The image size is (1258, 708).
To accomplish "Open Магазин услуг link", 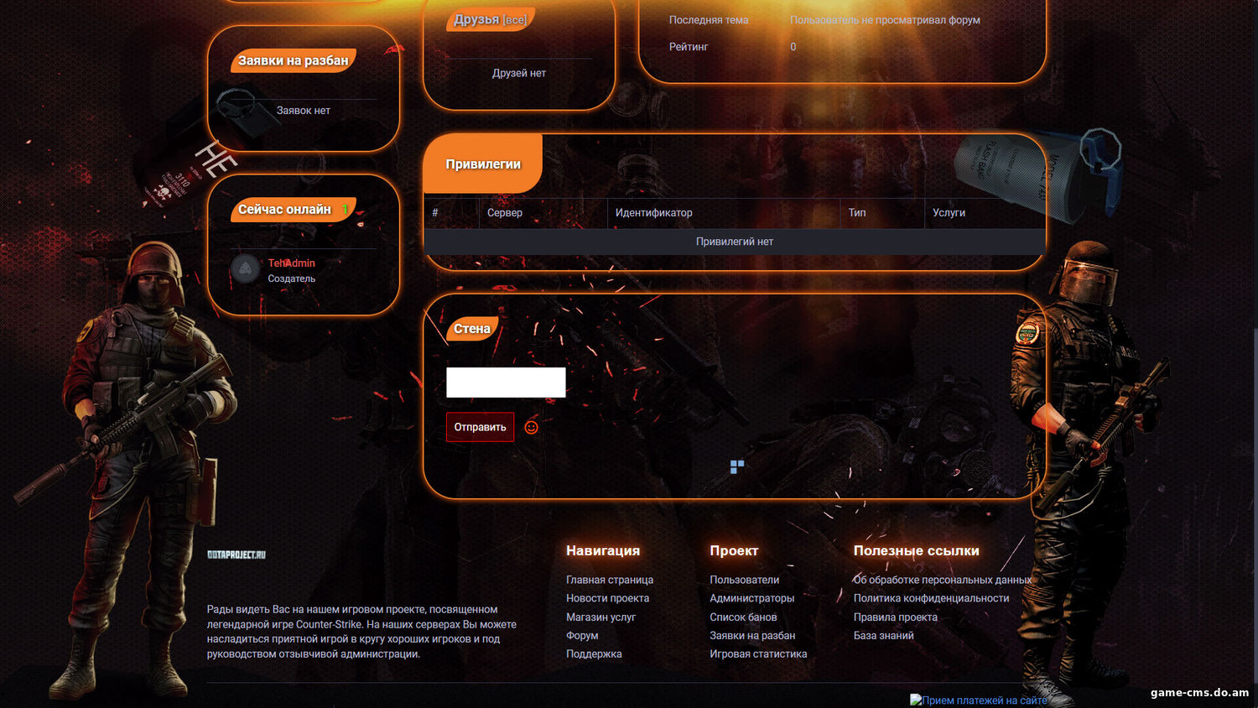I will pos(600,617).
